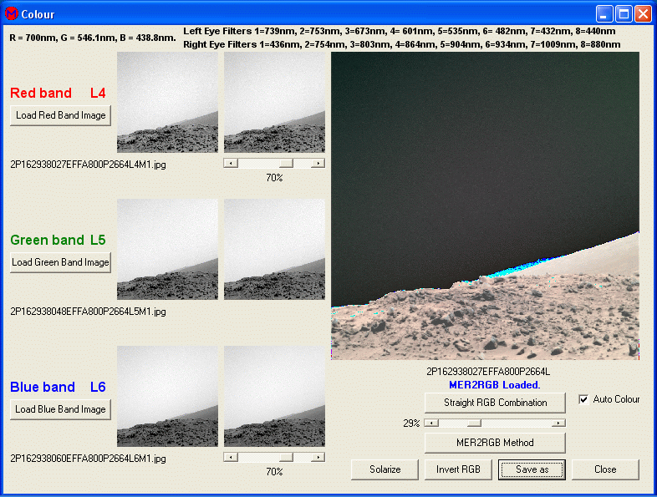Click the Green band L5 label

pyautogui.click(x=58, y=240)
